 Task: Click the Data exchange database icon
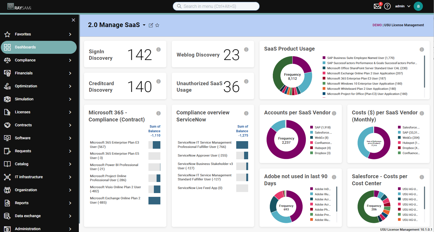[x=7, y=216]
